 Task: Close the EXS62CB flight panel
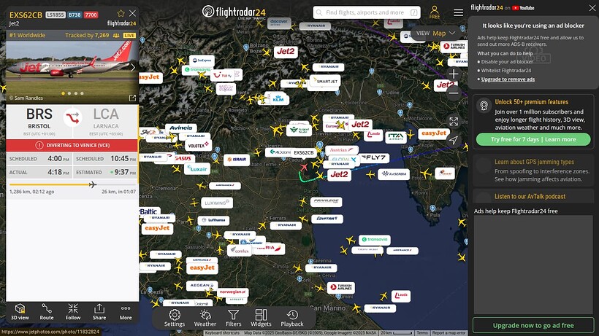[132, 13]
